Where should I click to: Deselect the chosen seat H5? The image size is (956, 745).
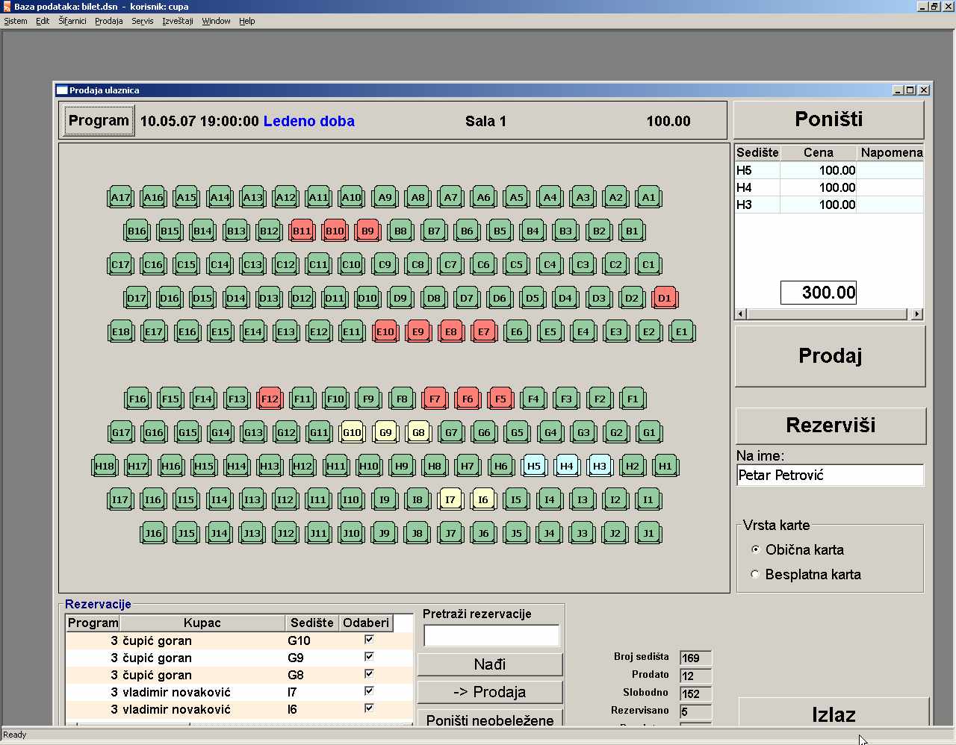(x=534, y=467)
